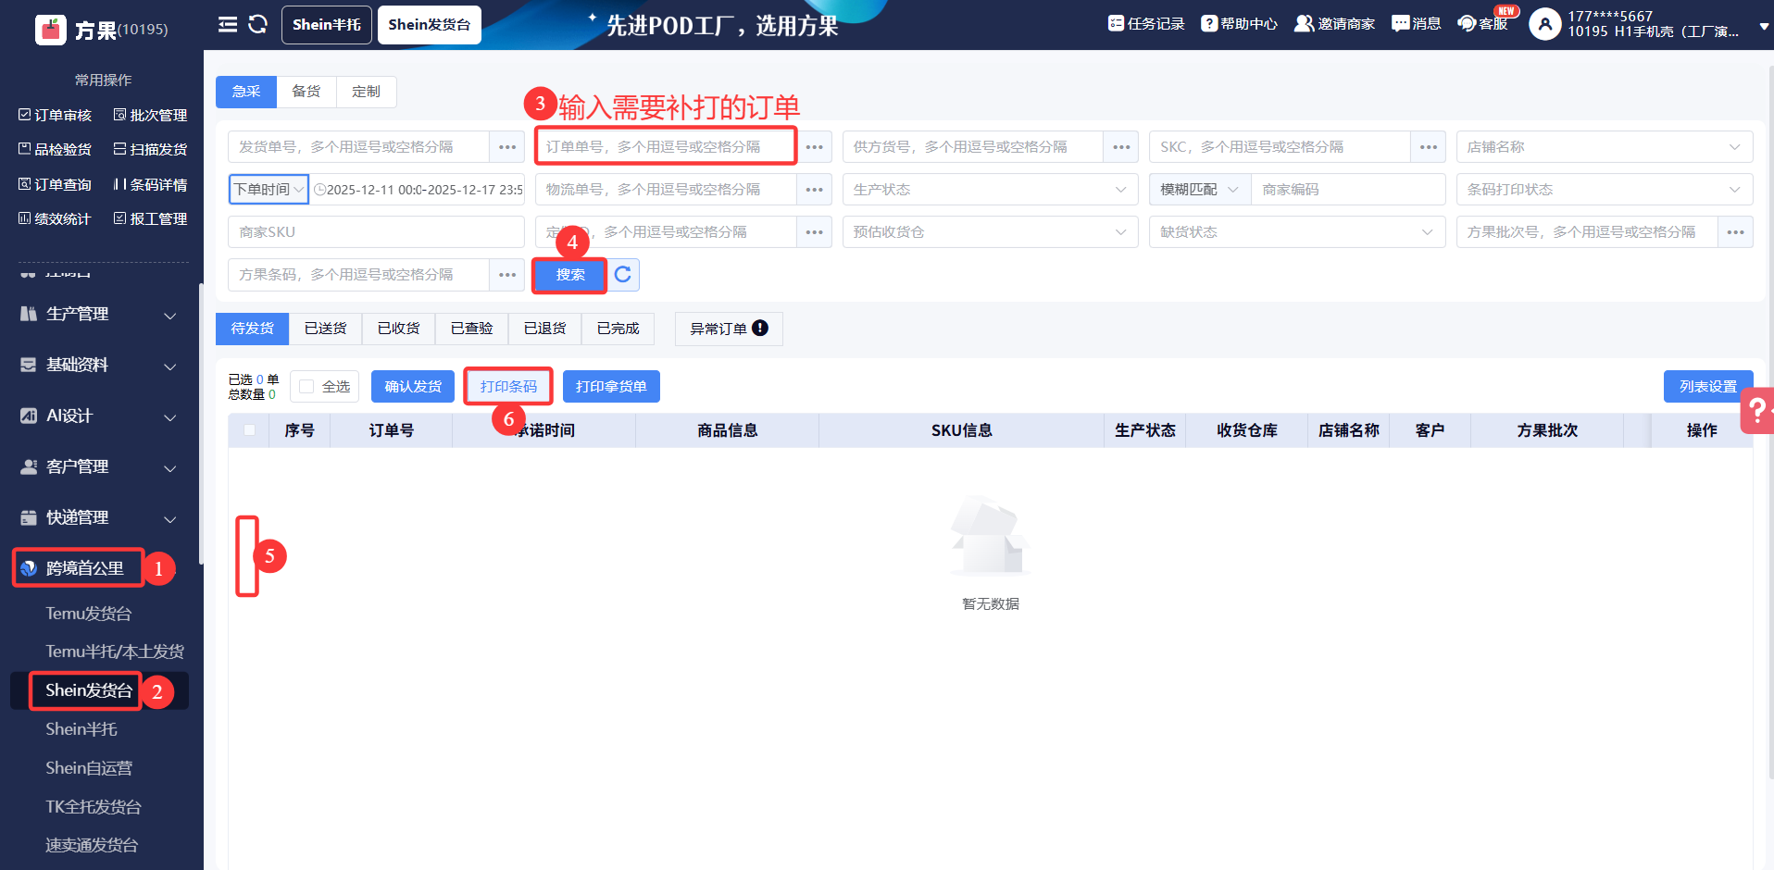Open 订单审核 quick action

point(56,115)
